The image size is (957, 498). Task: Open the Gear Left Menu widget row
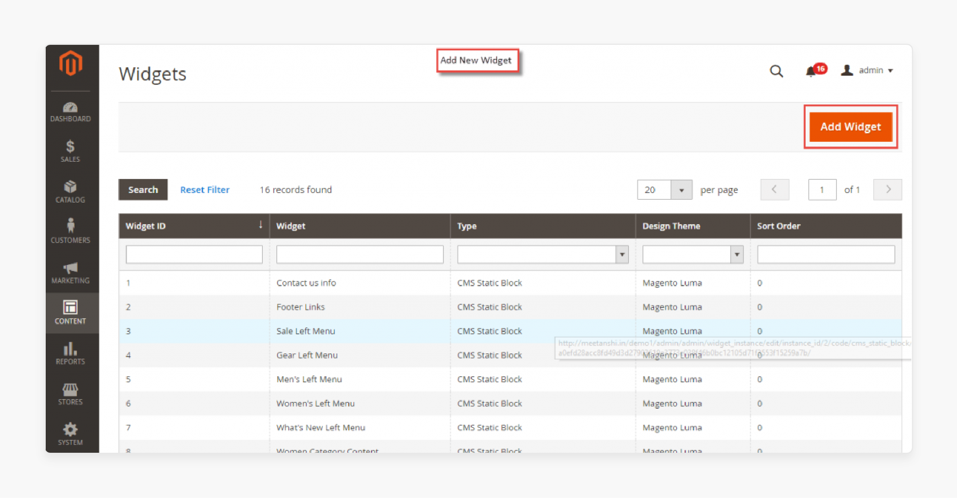[510, 355]
